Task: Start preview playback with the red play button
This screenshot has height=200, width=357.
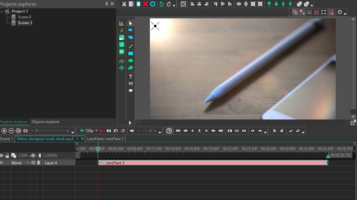Action: coord(102,131)
